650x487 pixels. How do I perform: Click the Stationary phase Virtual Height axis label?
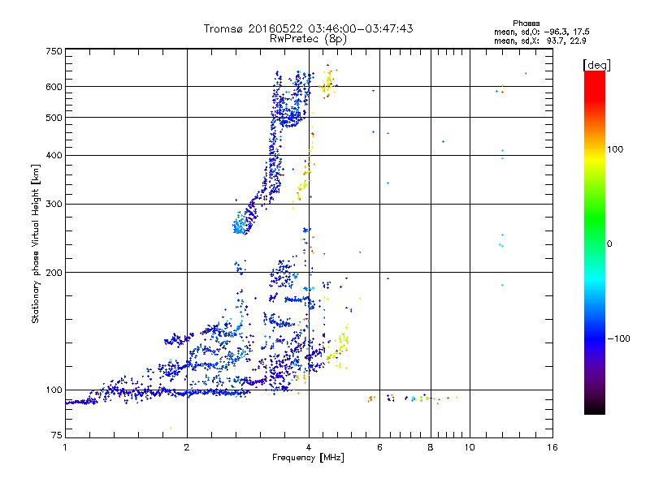pos(36,243)
